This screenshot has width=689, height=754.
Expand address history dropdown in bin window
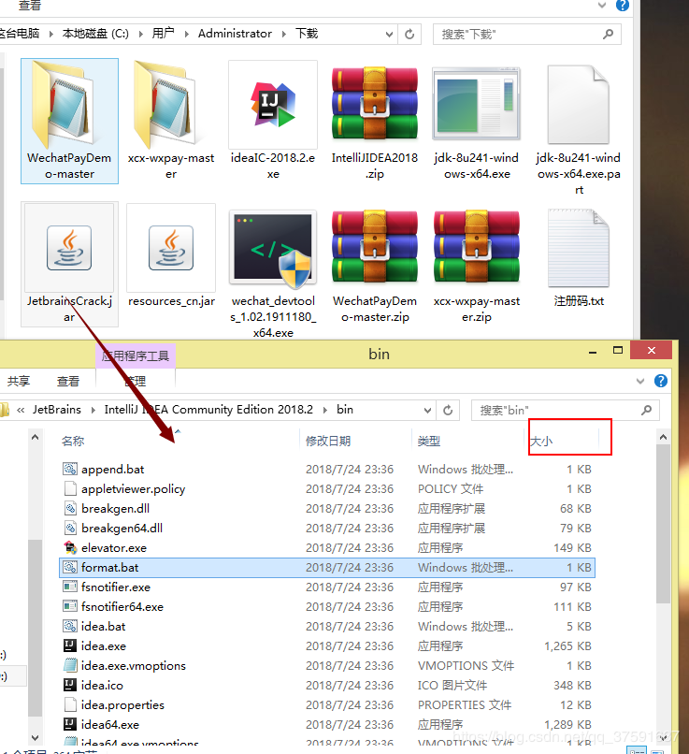427,410
